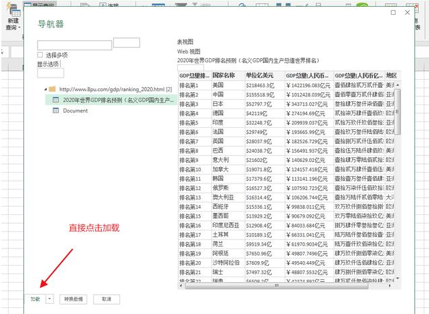Screen dimensions: 429x314
Task: Enable the 选择多项 checkbox
Action: point(40,55)
